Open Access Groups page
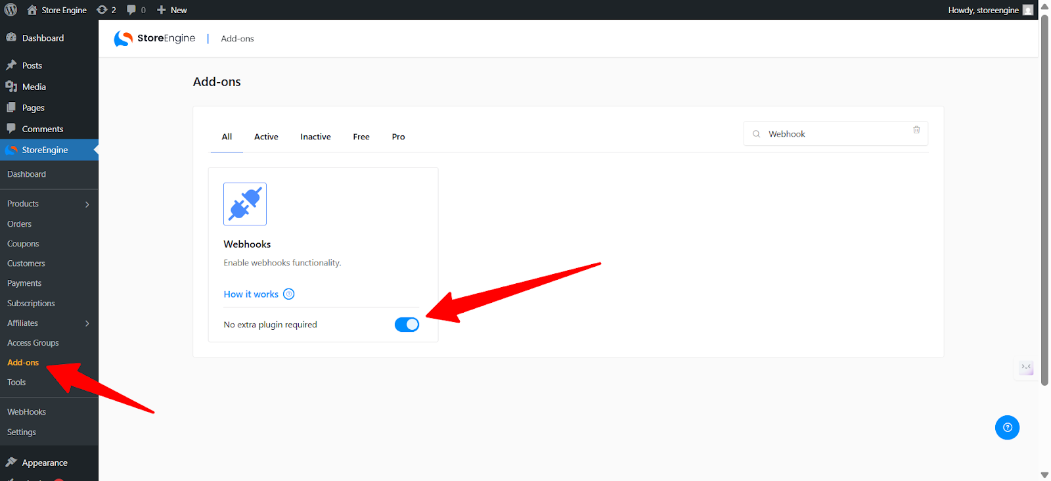 pyautogui.click(x=33, y=343)
